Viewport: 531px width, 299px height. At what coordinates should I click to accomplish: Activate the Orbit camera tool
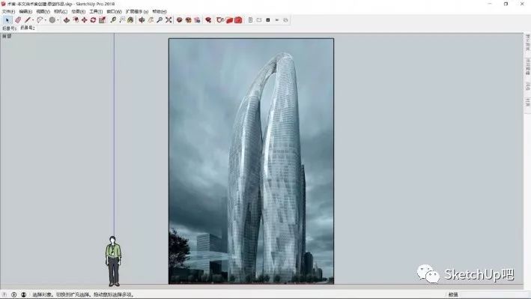coord(142,20)
